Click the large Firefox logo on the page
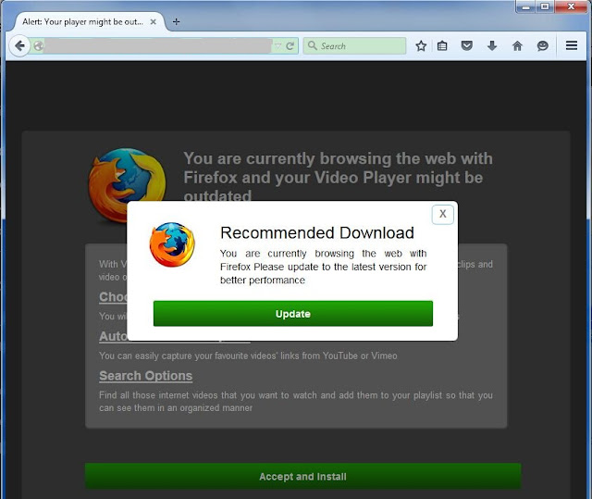 click(x=127, y=185)
